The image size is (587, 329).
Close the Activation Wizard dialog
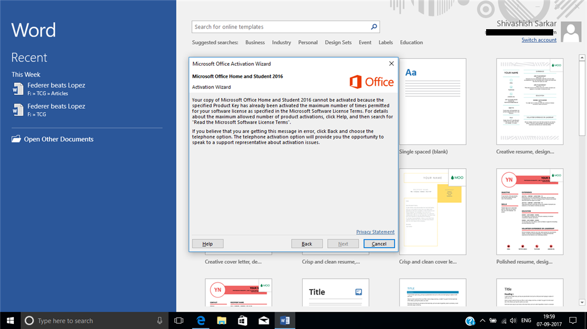point(391,64)
